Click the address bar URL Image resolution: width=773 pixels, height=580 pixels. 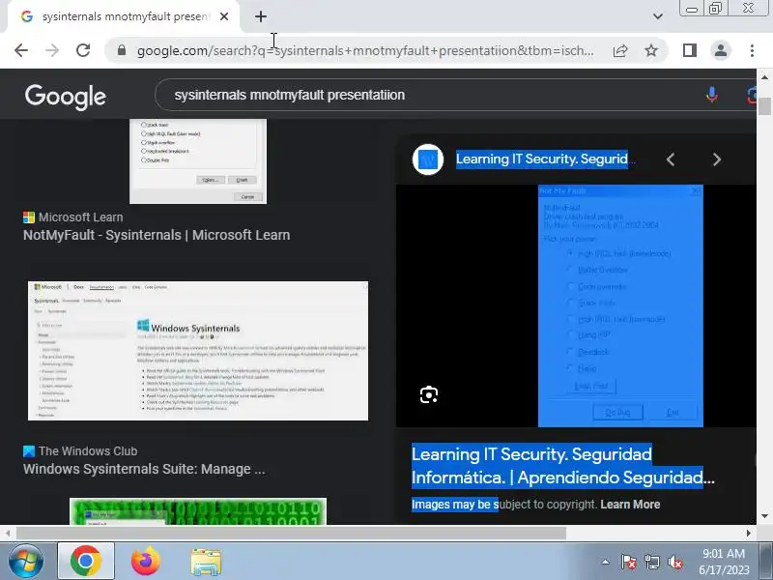(365, 50)
